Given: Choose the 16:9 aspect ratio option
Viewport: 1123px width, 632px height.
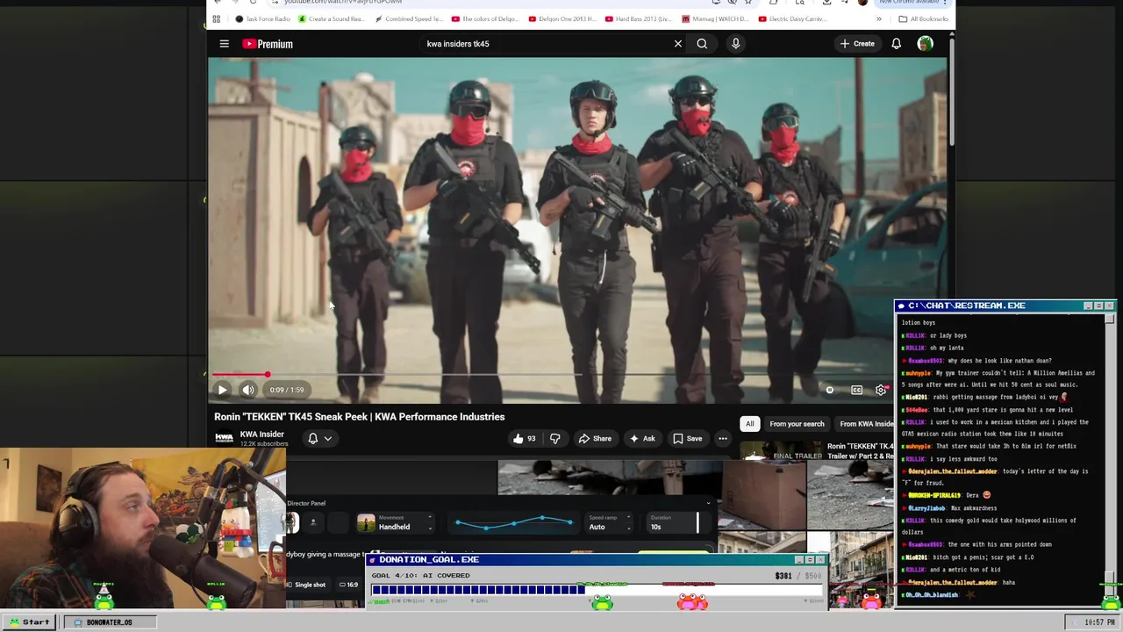Looking at the screenshot, I should tap(348, 585).
